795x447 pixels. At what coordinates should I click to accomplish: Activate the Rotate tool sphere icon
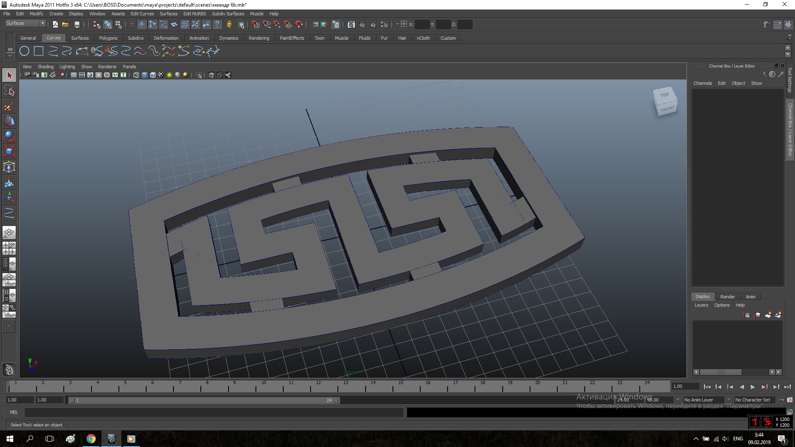tap(9, 136)
